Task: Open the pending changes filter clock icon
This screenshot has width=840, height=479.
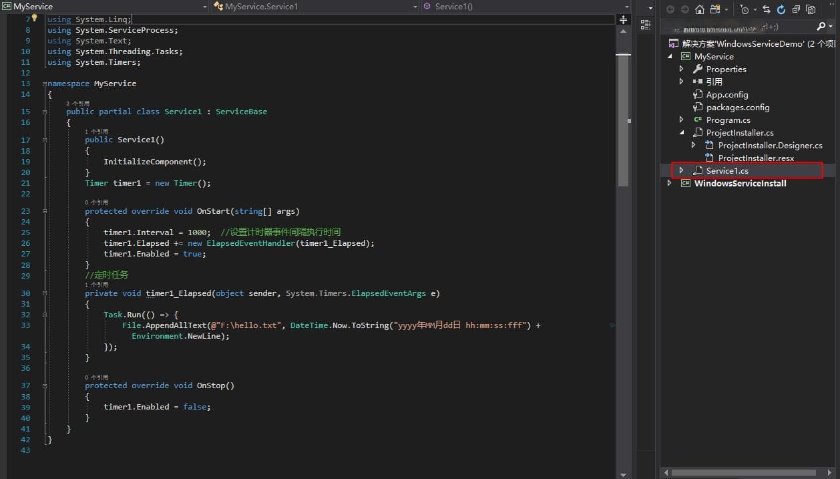Action: (745, 9)
